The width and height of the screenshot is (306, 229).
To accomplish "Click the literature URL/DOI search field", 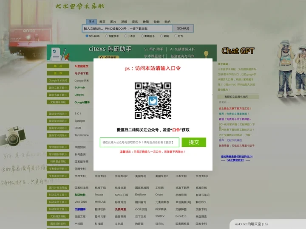I will point(127,28).
